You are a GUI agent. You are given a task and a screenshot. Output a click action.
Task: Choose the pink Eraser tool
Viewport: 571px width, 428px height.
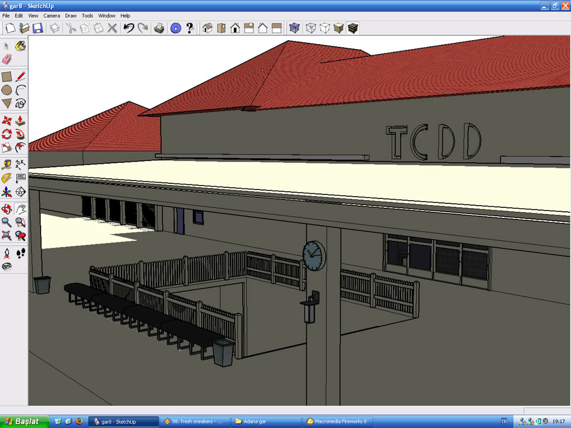point(7,59)
